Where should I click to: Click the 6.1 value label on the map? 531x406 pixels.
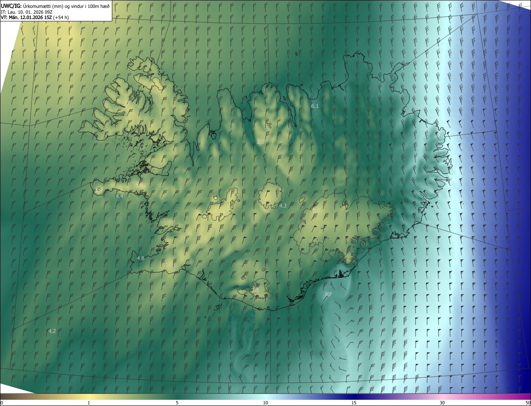coord(315,106)
